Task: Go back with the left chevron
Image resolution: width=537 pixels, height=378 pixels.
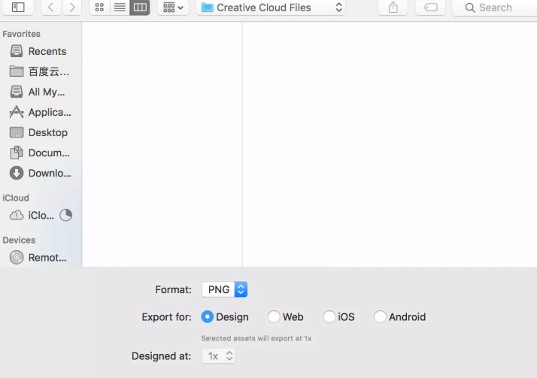Action: pos(50,8)
